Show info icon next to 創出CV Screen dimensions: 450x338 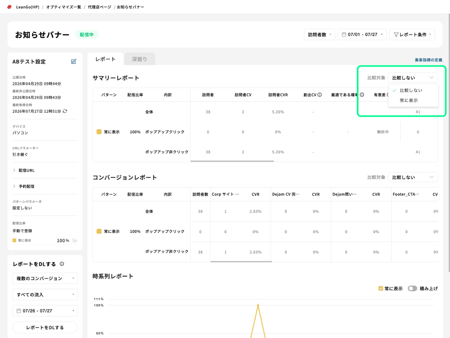[x=319, y=95]
